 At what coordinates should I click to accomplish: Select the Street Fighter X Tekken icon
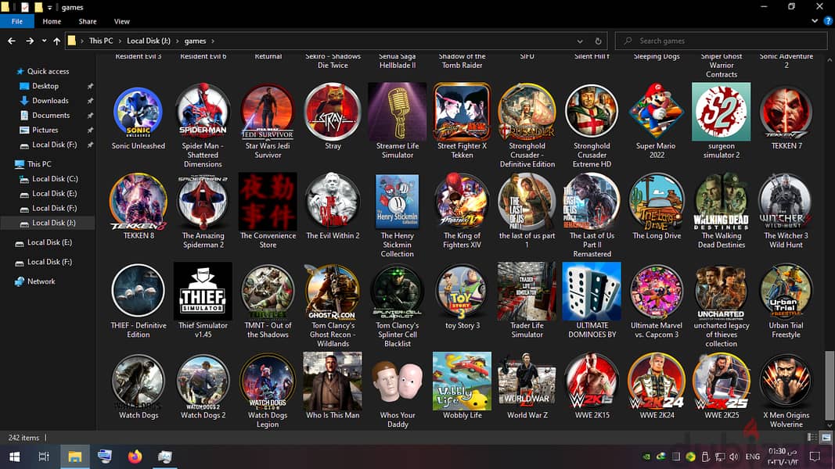click(462, 112)
